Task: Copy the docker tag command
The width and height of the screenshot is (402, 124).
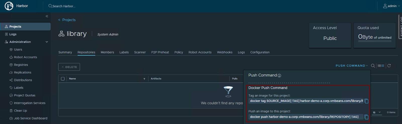Action: tap(366, 101)
